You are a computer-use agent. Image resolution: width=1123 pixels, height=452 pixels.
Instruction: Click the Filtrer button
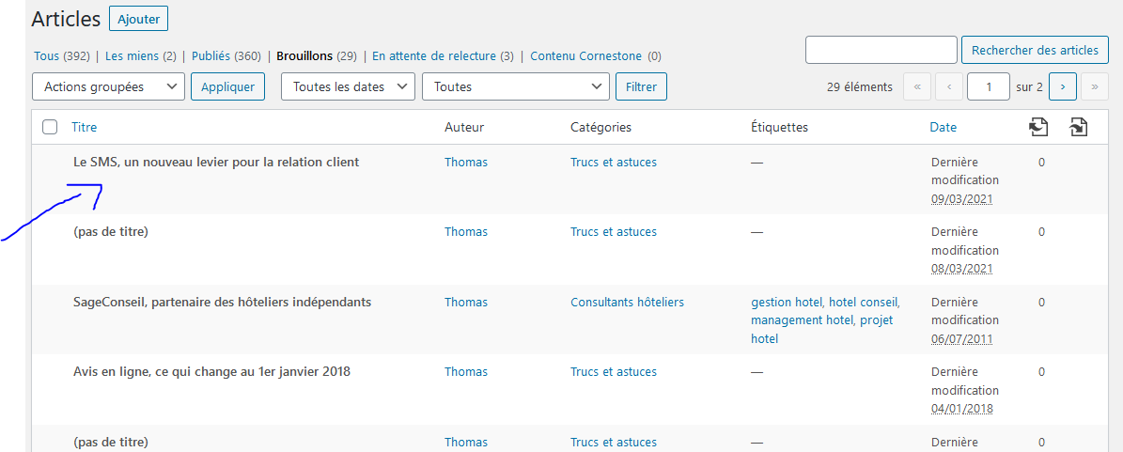click(x=641, y=86)
